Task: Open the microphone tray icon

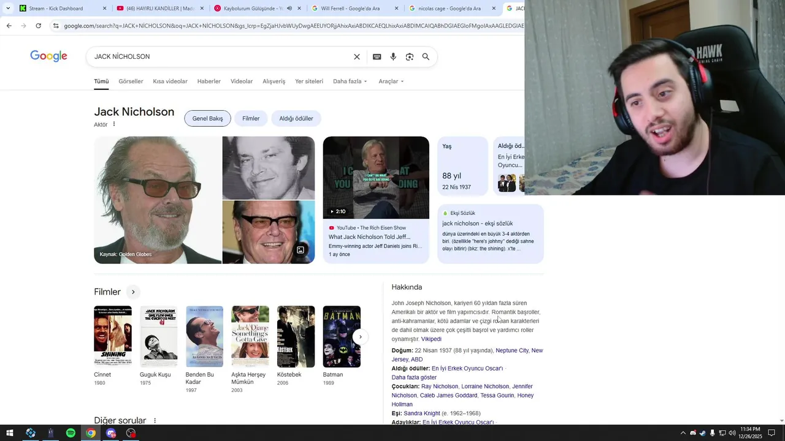Action: coord(713,433)
